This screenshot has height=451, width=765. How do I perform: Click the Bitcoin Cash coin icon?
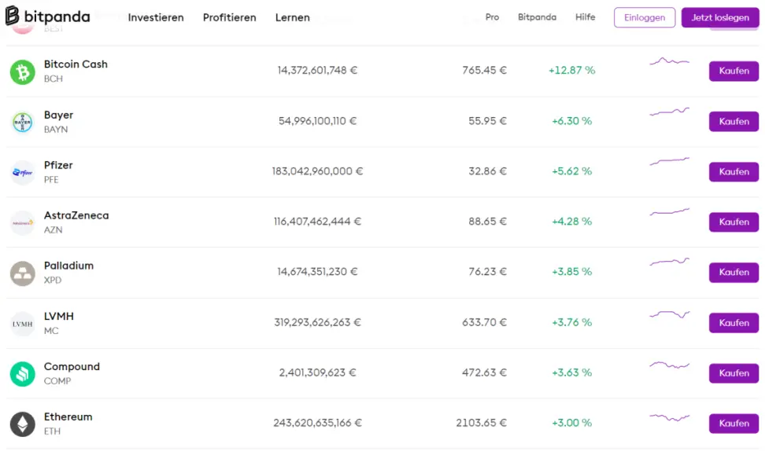click(23, 72)
